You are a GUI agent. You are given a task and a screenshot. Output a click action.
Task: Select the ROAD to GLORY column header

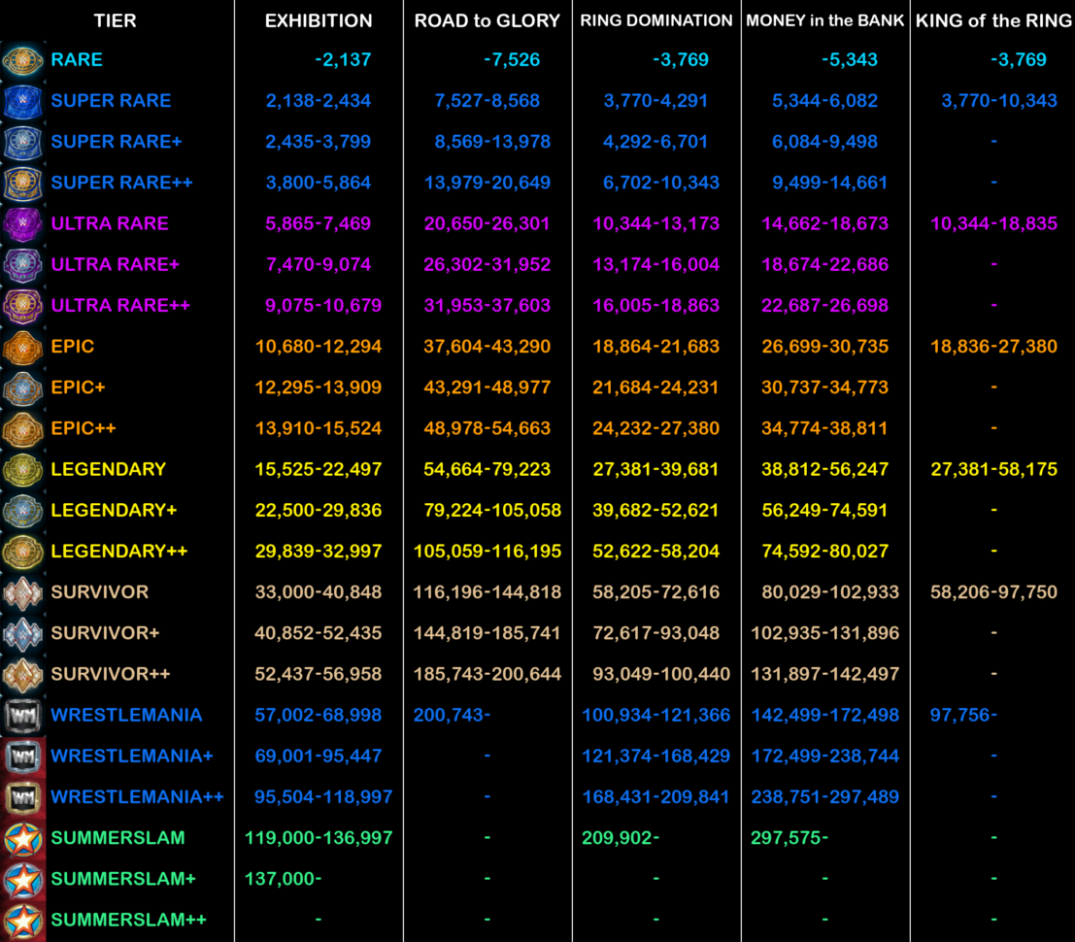[x=487, y=20]
